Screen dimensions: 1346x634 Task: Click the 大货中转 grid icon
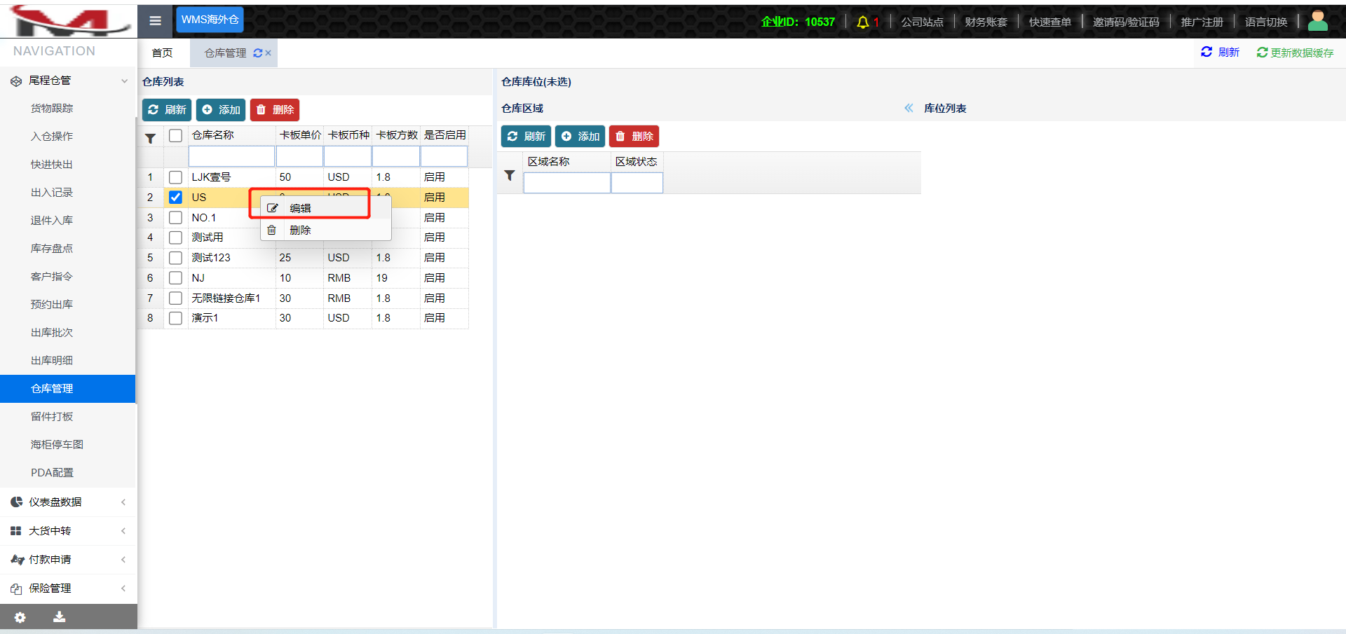click(16, 531)
